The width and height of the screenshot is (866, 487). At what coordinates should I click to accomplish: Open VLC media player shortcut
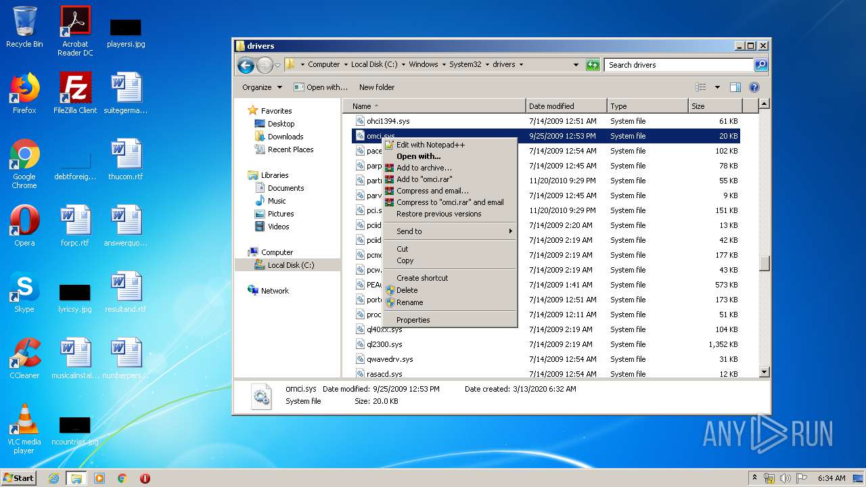pyautogui.click(x=24, y=429)
